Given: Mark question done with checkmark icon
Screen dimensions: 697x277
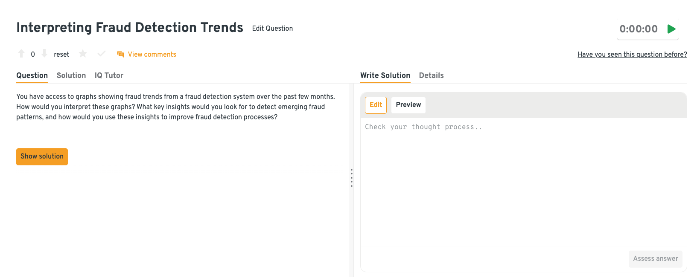Looking at the screenshot, I should 102,54.
